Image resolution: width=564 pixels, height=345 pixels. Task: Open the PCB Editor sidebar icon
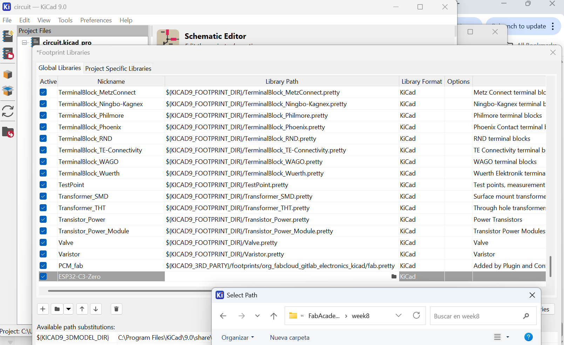8,54
